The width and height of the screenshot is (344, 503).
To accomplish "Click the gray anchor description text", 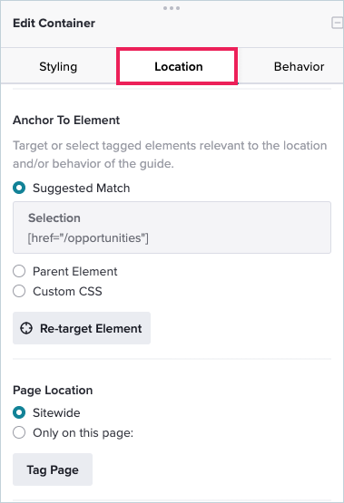I will point(170,155).
